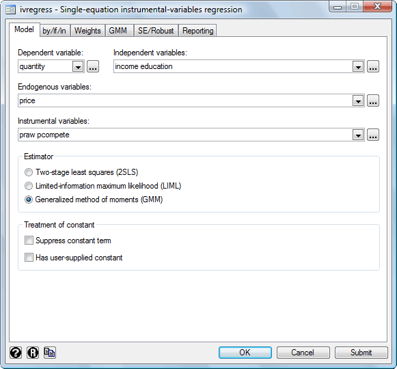Viewport: 397px width, 369px height.
Task: Select Generalized method of moments (GMM) radio
Action: [x=94, y=200]
